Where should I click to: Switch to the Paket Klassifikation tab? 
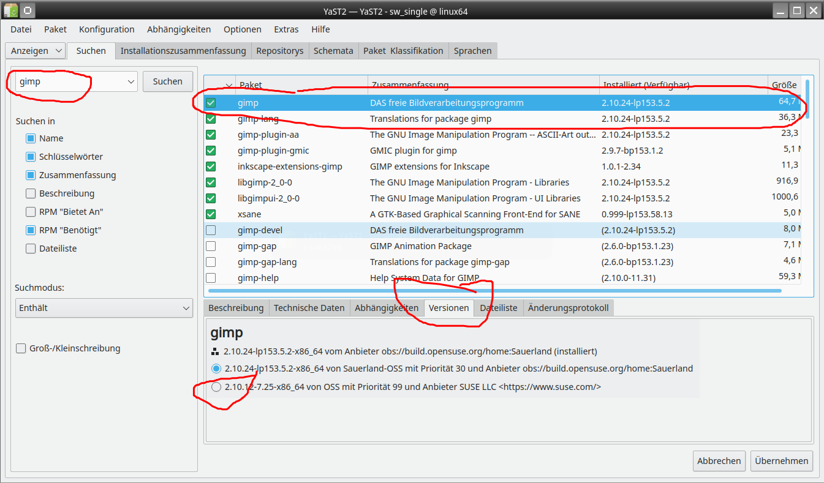(403, 51)
